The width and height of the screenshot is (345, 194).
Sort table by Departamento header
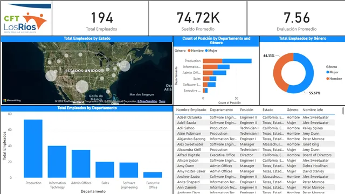pyautogui.click(x=221, y=110)
